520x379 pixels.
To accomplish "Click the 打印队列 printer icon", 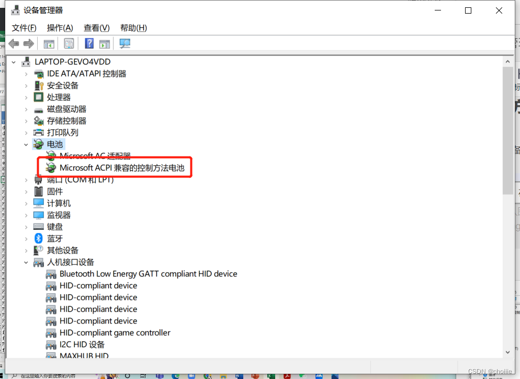I will [39, 133].
